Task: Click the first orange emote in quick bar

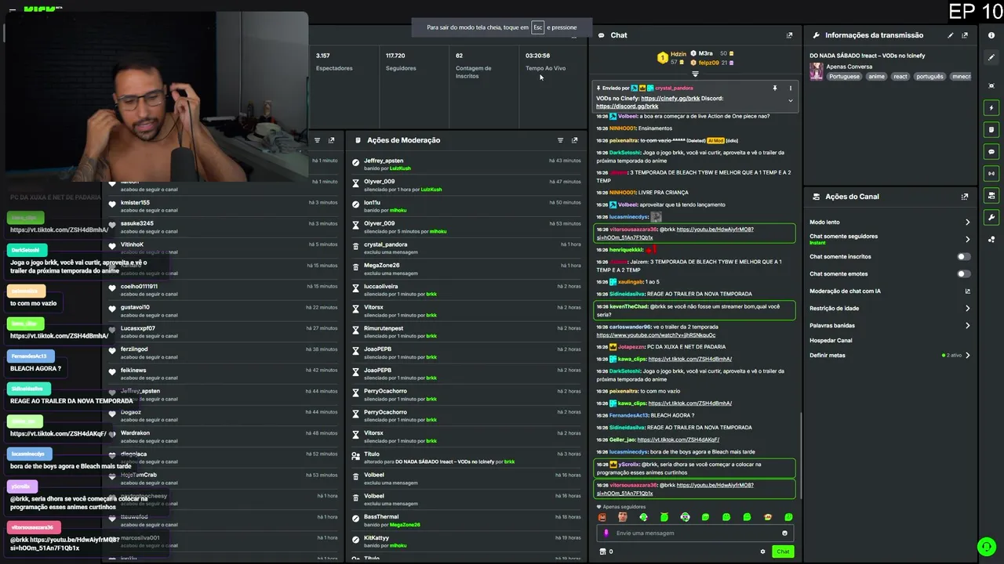Action: (x=602, y=517)
